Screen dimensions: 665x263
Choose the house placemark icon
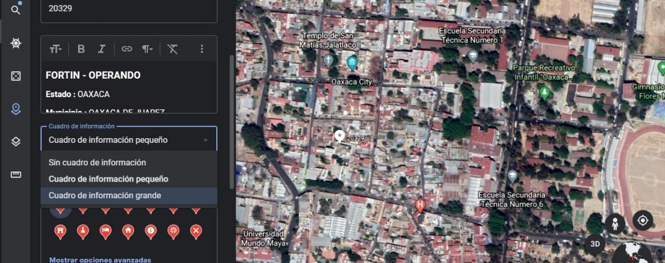[128, 232]
